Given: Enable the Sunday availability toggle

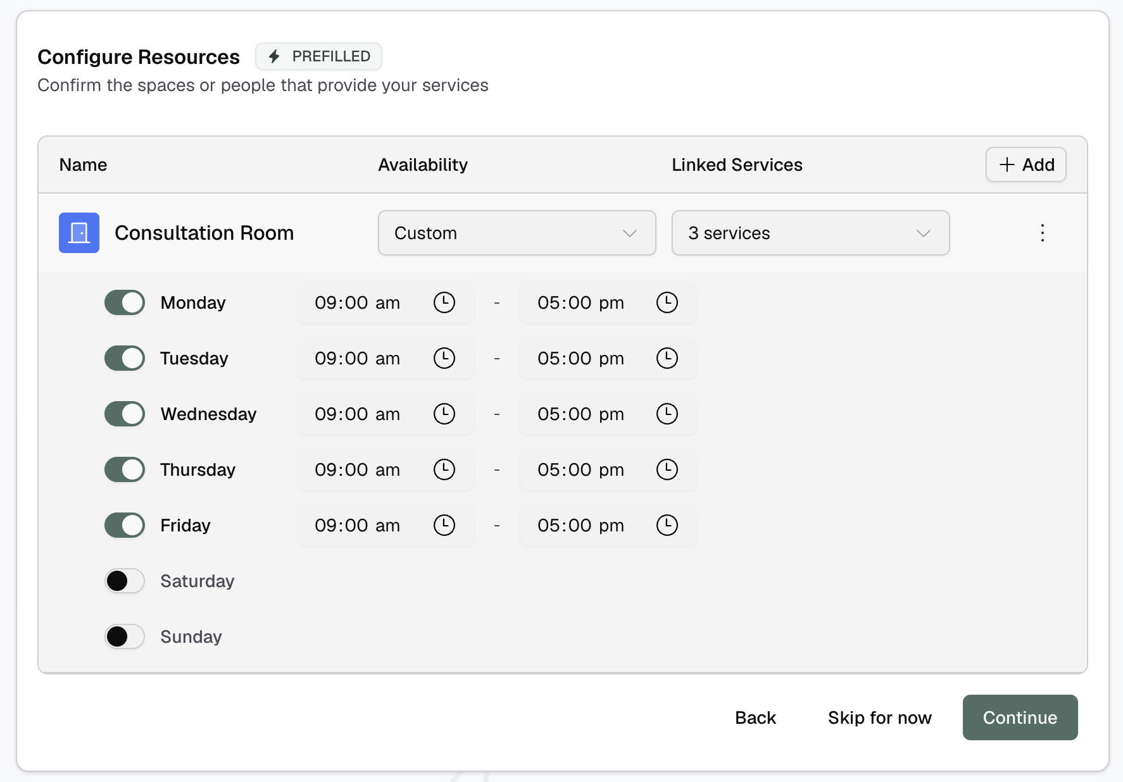Looking at the screenshot, I should tap(124, 636).
